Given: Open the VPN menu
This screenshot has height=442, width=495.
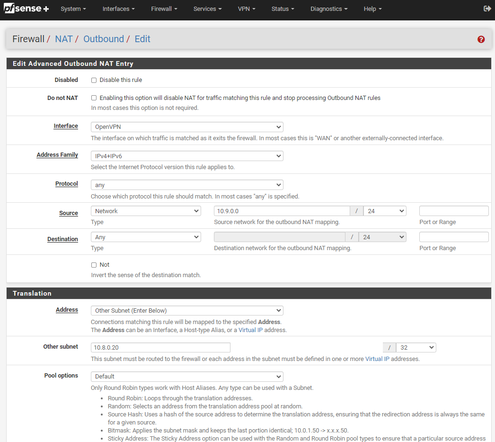Looking at the screenshot, I should click(x=246, y=9).
